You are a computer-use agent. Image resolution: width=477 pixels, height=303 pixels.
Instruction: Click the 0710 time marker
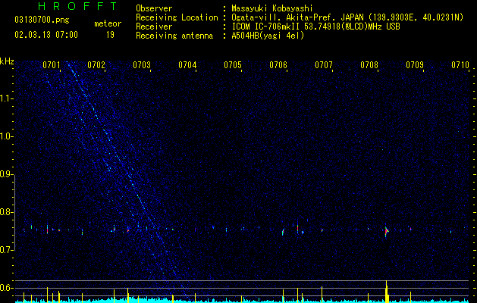coord(460,65)
